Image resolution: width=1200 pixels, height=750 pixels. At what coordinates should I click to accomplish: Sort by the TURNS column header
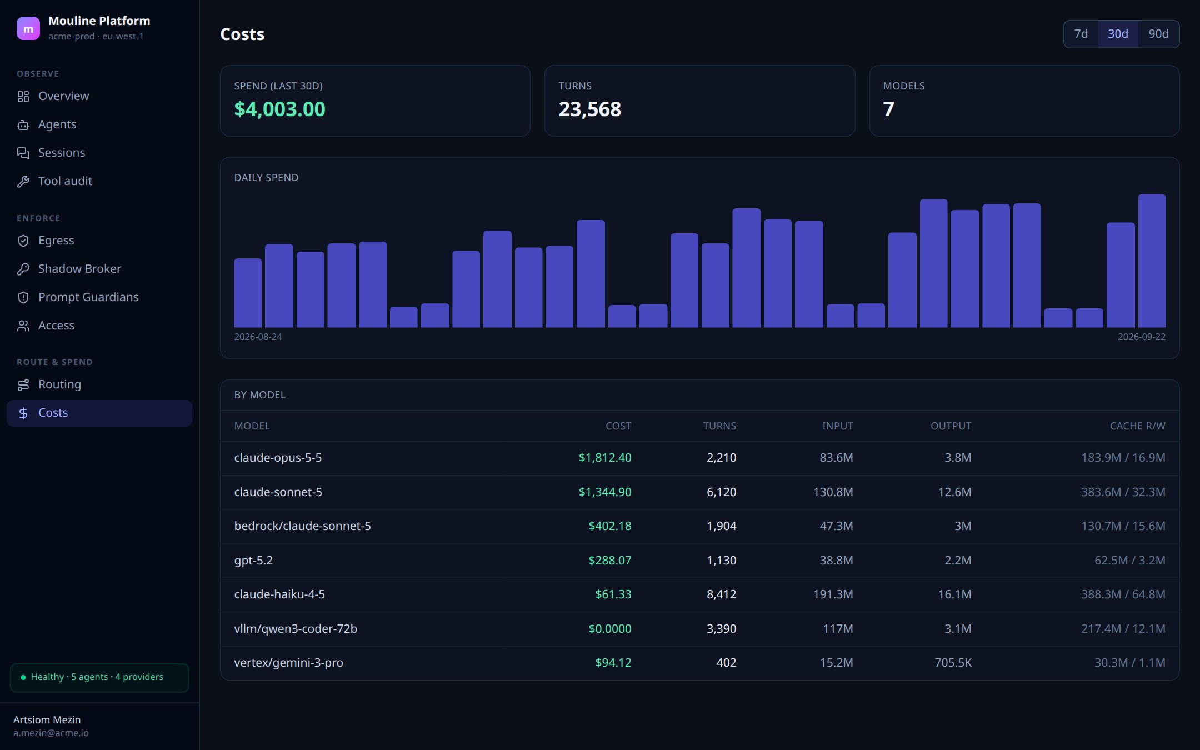[x=719, y=426]
